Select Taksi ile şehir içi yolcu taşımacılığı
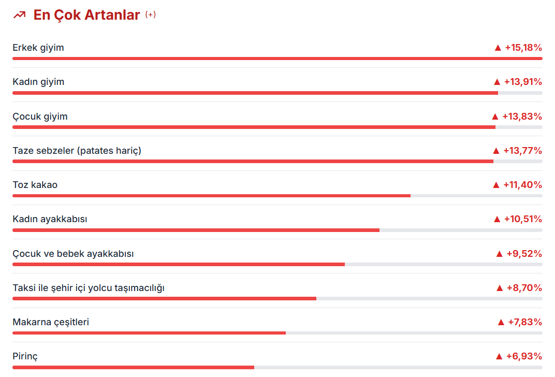The height and width of the screenshot is (377, 555). click(89, 288)
